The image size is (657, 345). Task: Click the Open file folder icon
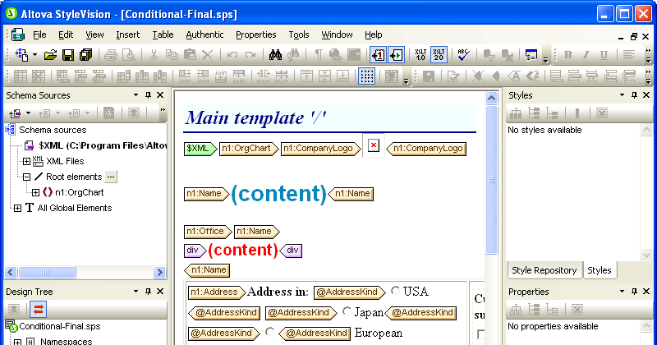pyautogui.click(x=50, y=55)
